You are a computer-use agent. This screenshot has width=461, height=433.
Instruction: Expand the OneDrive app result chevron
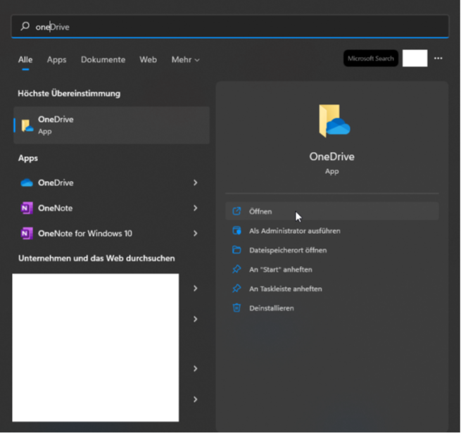[195, 183]
